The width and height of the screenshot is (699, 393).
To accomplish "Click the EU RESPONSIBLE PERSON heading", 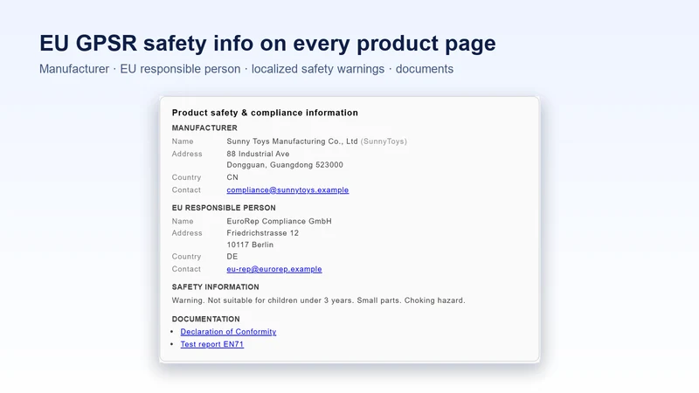I will 224,208.
